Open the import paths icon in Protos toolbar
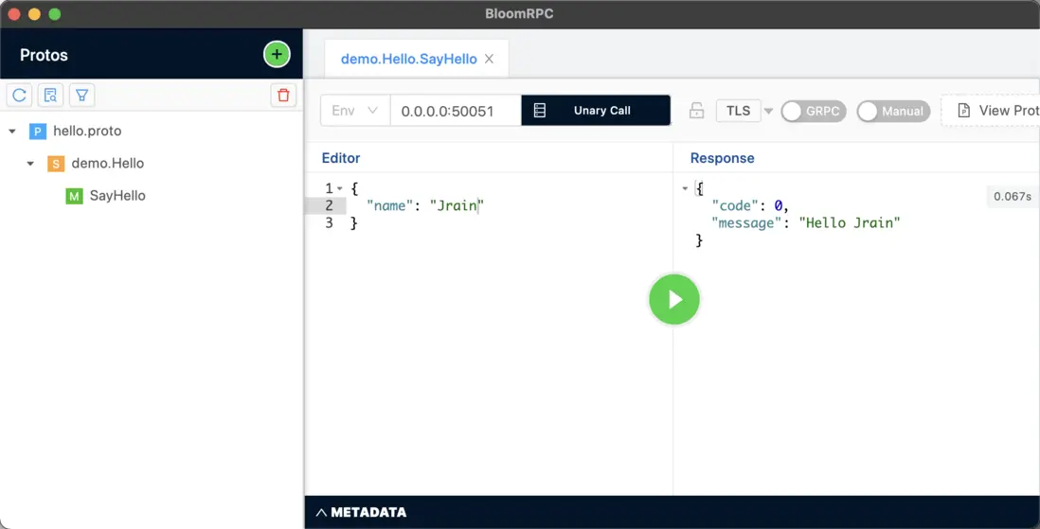 click(50, 96)
